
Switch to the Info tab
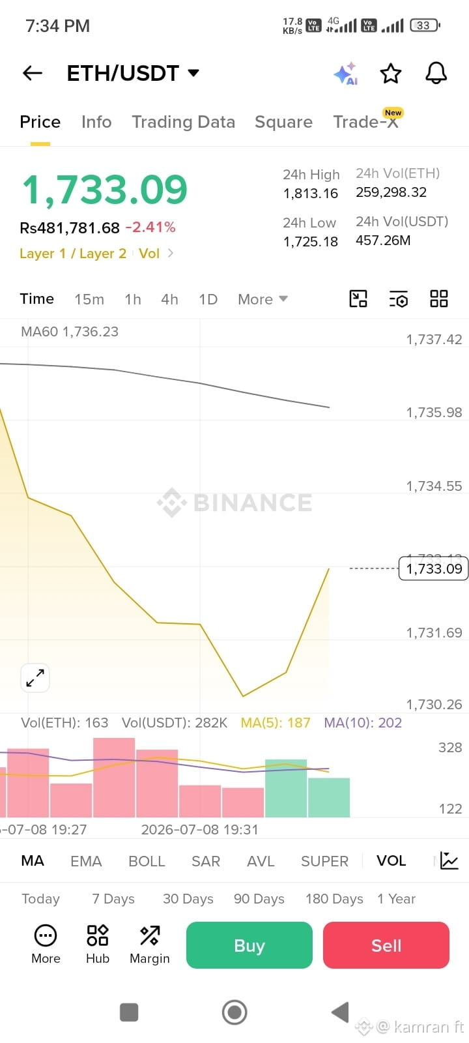click(x=96, y=122)
